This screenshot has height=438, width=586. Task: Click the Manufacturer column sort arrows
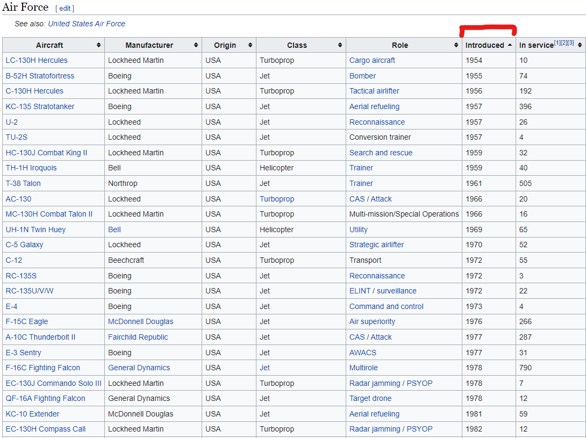click(196, 45)
